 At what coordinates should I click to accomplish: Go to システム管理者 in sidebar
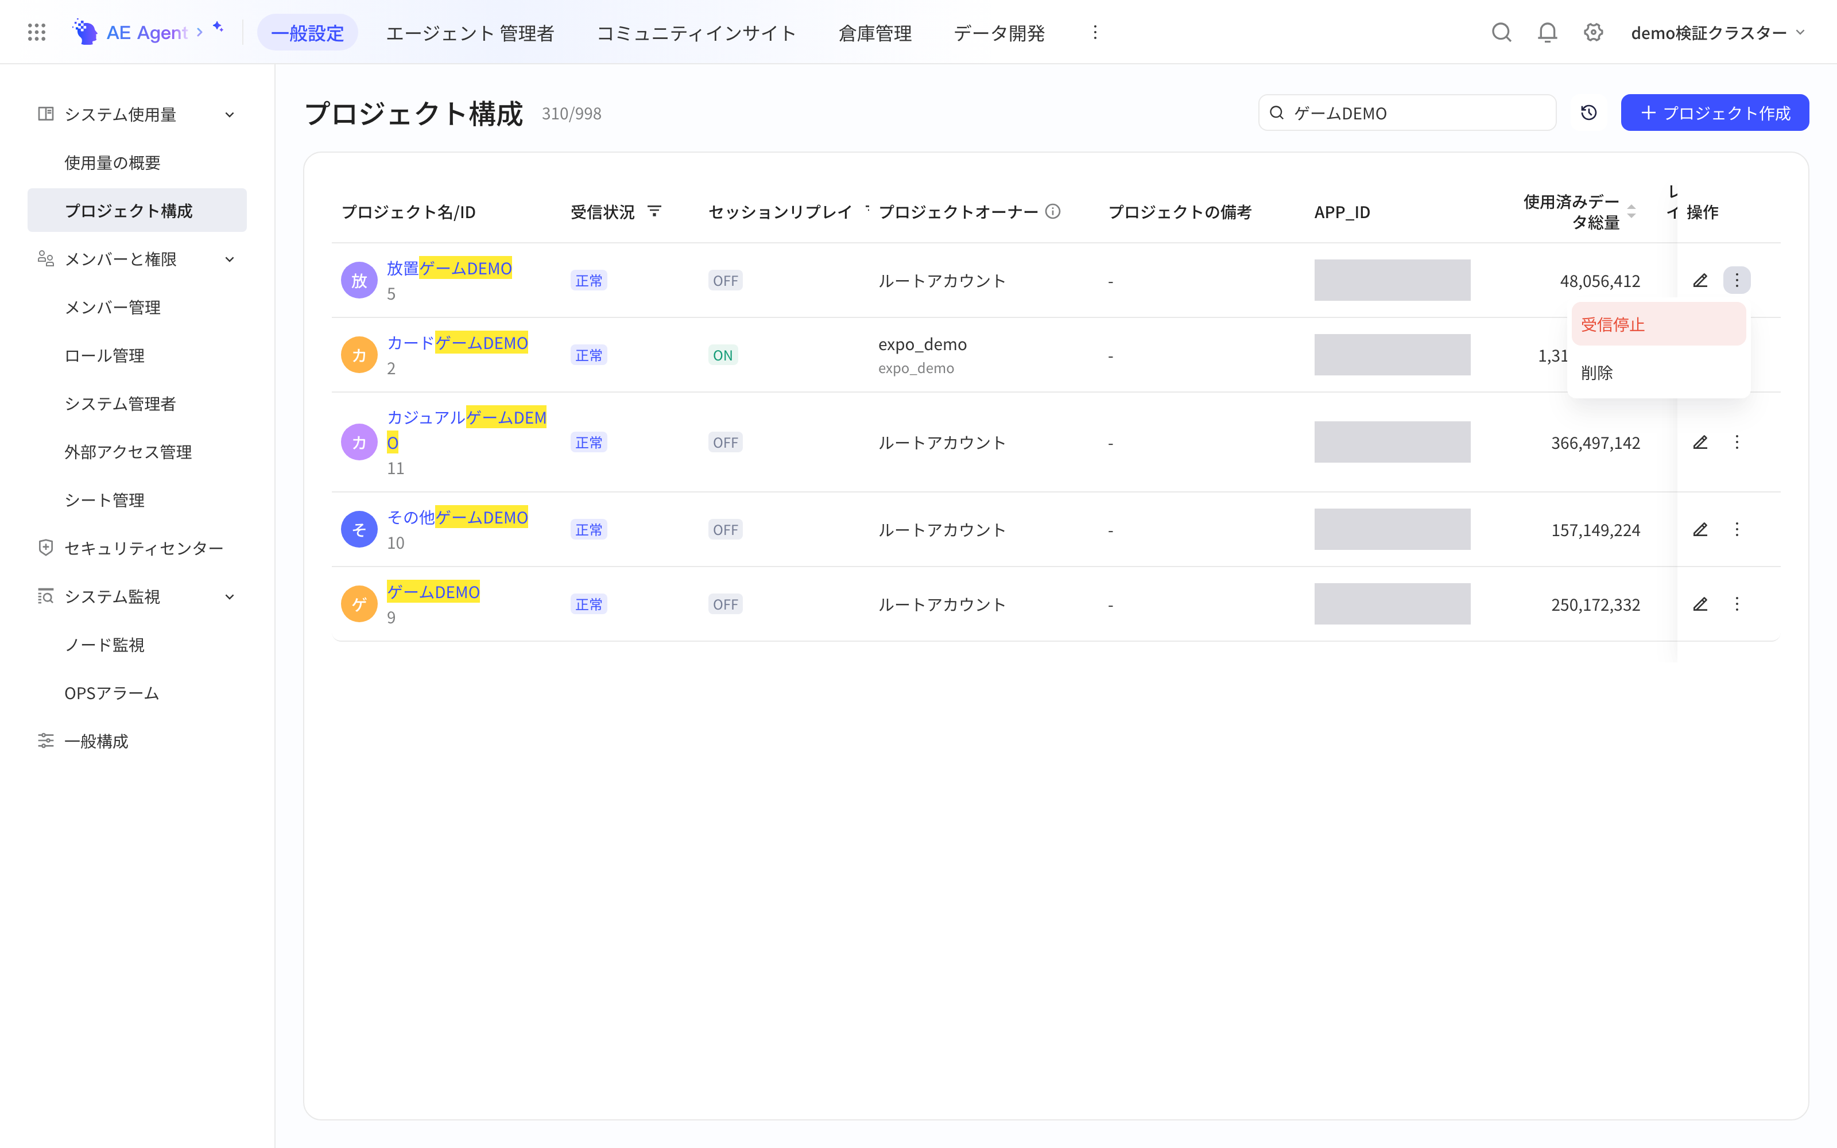click(120, 403)
